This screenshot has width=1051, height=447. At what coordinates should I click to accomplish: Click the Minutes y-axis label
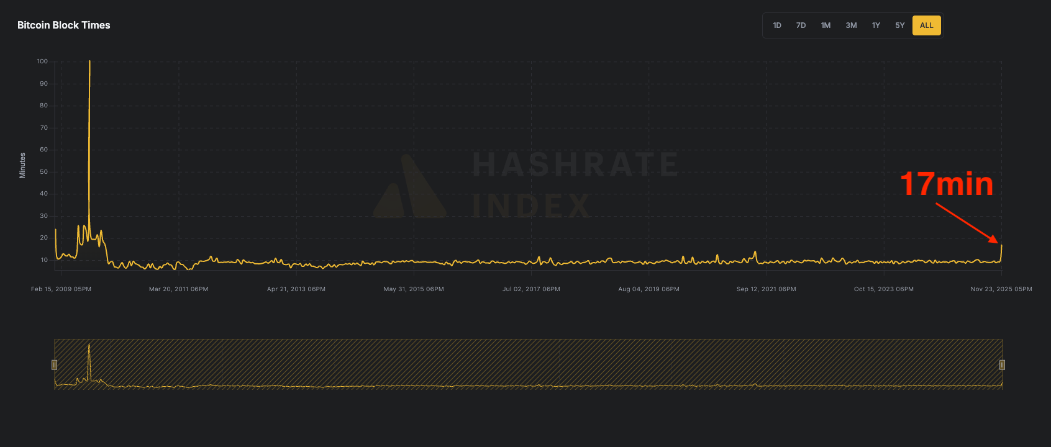tap(22, 166)
